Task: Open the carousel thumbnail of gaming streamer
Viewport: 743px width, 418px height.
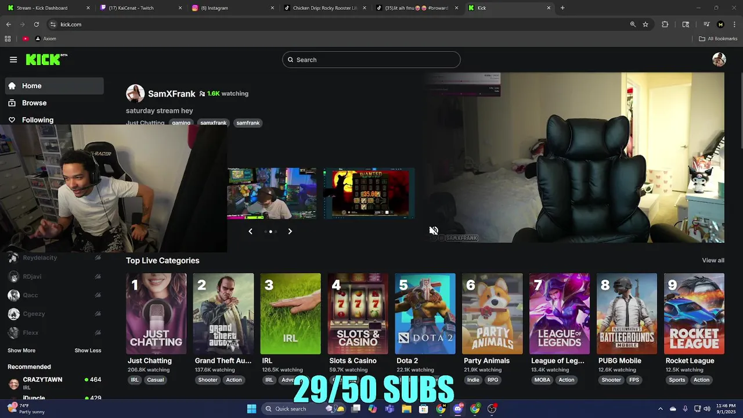Action: 272,194
